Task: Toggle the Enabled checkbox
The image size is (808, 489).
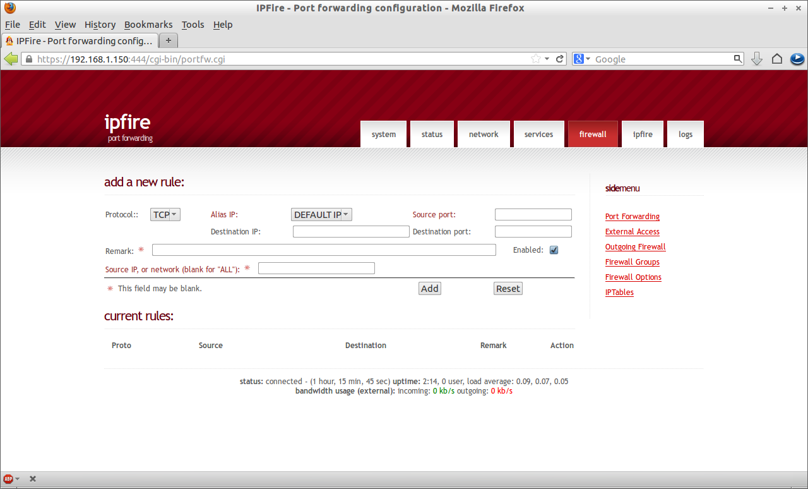Action: pyautogui.click(x=554, y=250)
